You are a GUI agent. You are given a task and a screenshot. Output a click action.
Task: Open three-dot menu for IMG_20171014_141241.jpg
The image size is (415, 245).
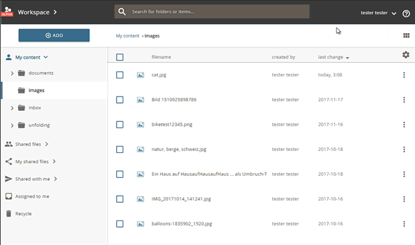[x=404, y=199]
